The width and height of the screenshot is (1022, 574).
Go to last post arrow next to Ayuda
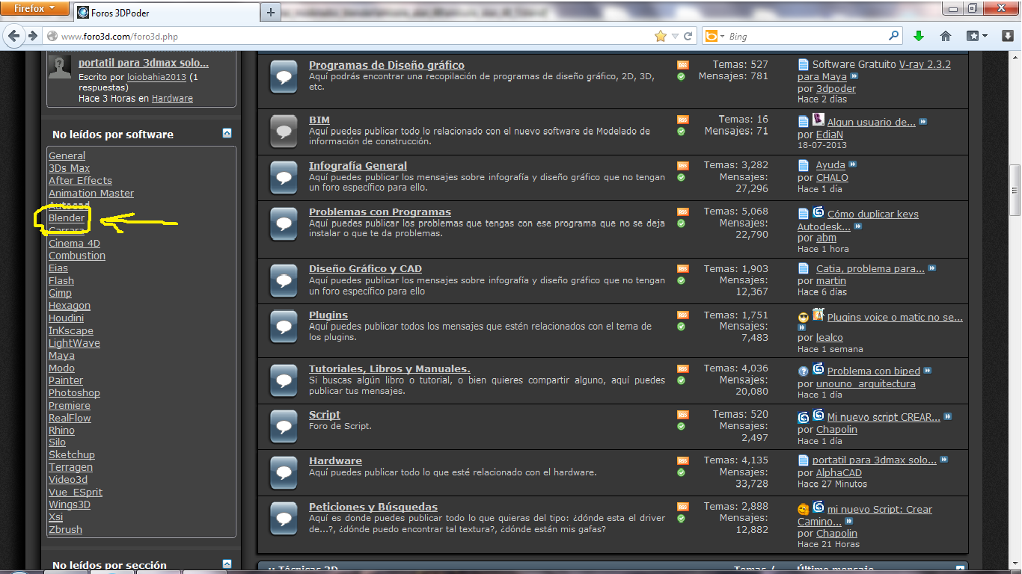[853, 164]
